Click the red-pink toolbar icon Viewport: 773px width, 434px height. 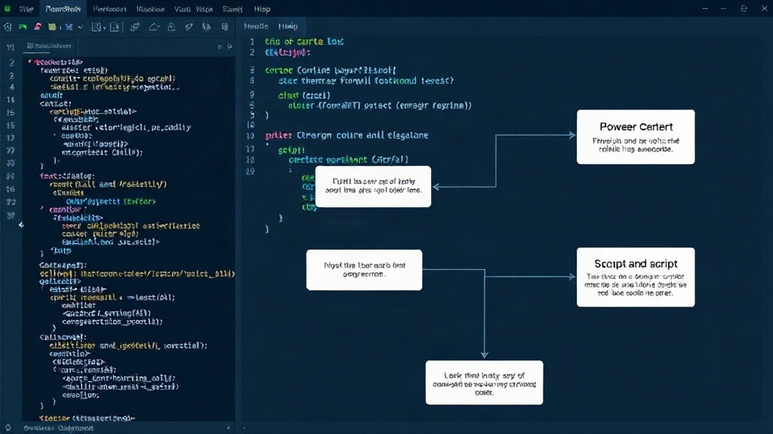(38, 27)
